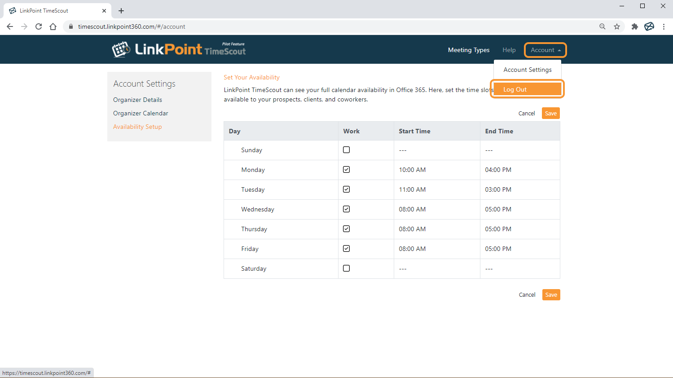Change Thursday start time 08:00 AM
Viewport: 673px width, 378px height.
click(x=412, y=229)
